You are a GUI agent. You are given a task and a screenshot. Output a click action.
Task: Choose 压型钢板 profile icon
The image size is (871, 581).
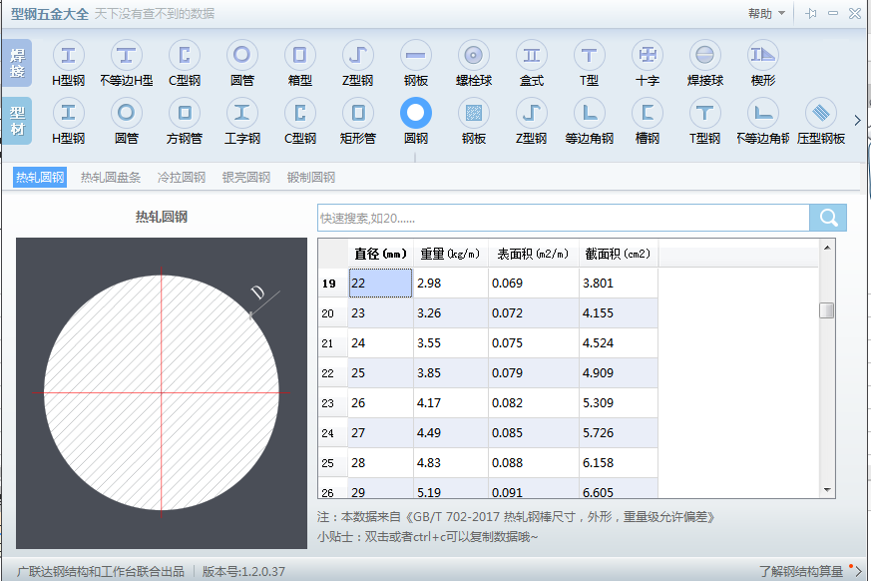[821, 113]
